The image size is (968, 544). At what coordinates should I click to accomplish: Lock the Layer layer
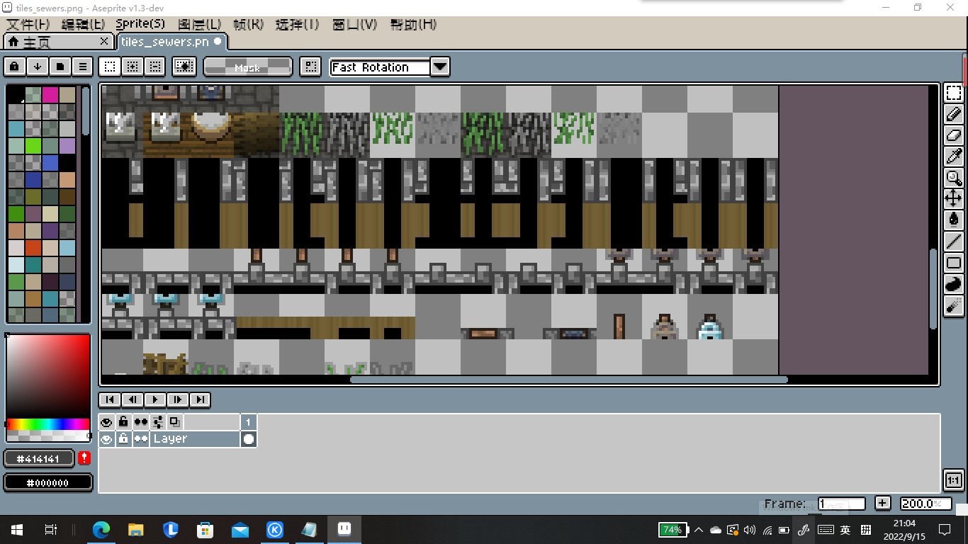click(x=123, y=439)
